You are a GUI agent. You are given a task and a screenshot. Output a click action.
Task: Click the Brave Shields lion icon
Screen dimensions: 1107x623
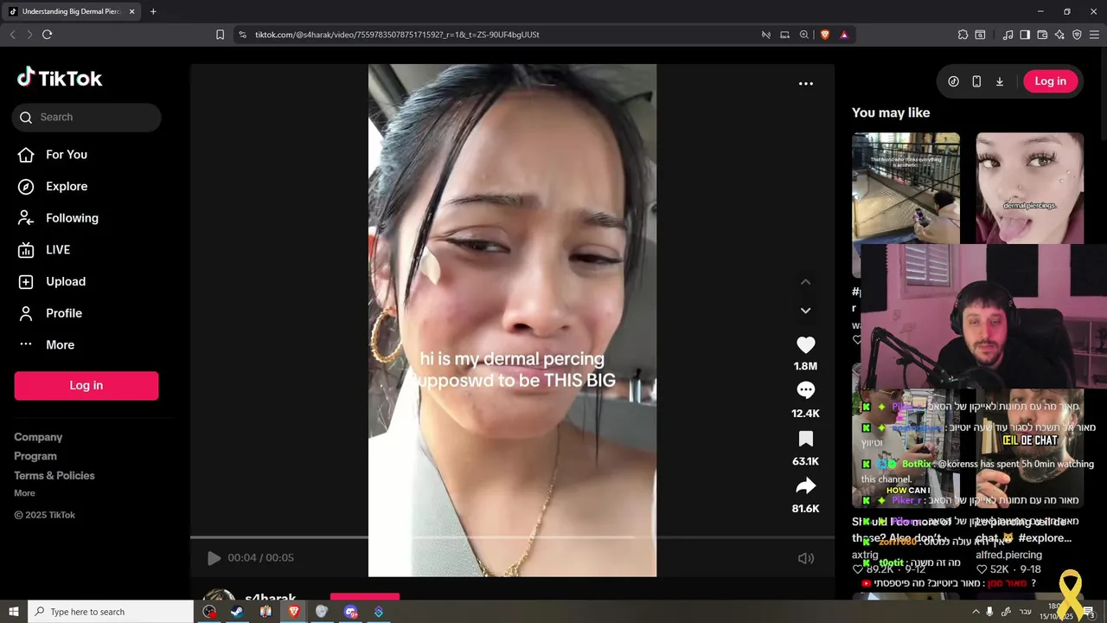(x=824, y=35)
